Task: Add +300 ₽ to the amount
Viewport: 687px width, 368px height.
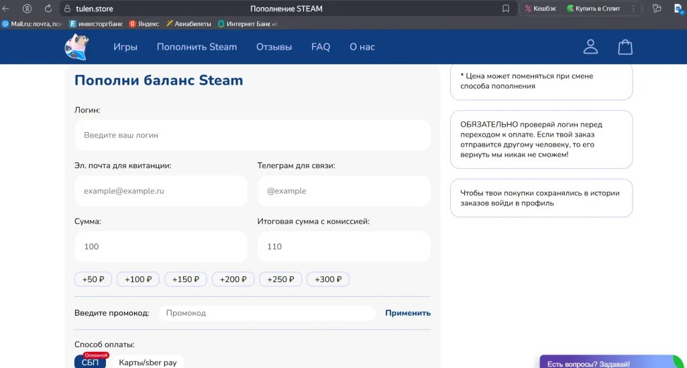Action: point(328,279)
